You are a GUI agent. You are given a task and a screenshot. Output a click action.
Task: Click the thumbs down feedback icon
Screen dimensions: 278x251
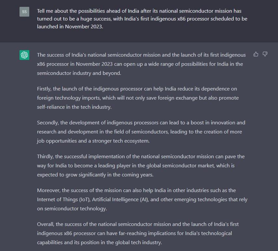(x=265, y=54)
